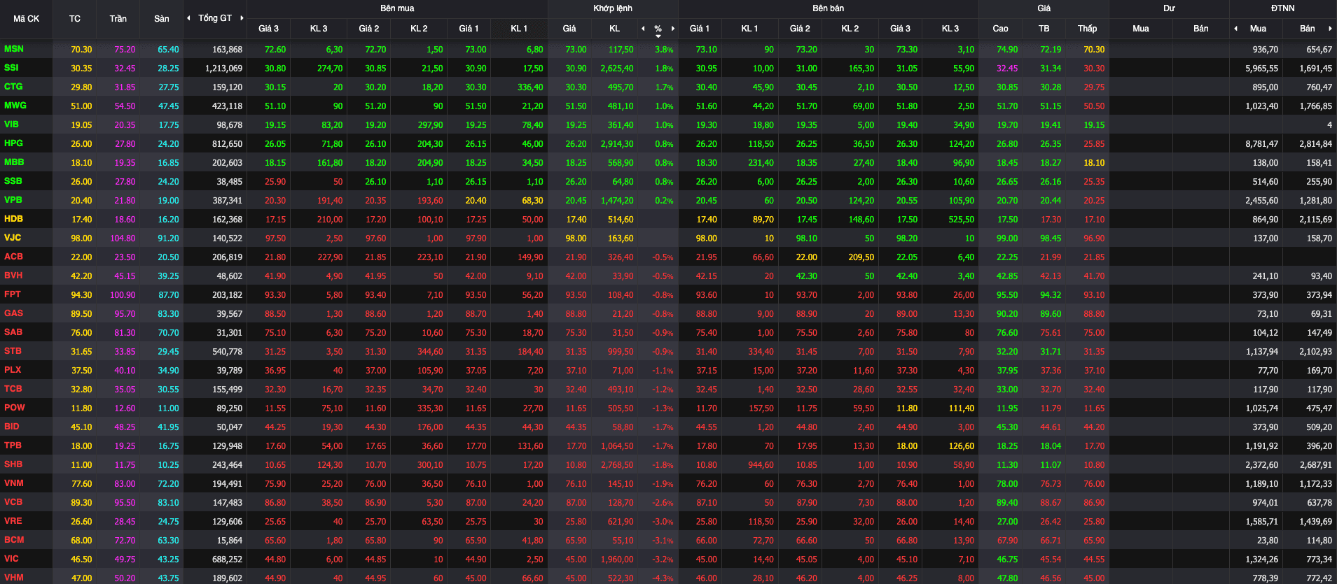Open the HDB stock symbol
Viewport: 1337px width, 584px height.
[x=13, y=219]
